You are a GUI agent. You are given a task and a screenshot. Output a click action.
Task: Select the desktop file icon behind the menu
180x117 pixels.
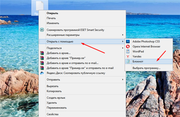click(40, 6)
